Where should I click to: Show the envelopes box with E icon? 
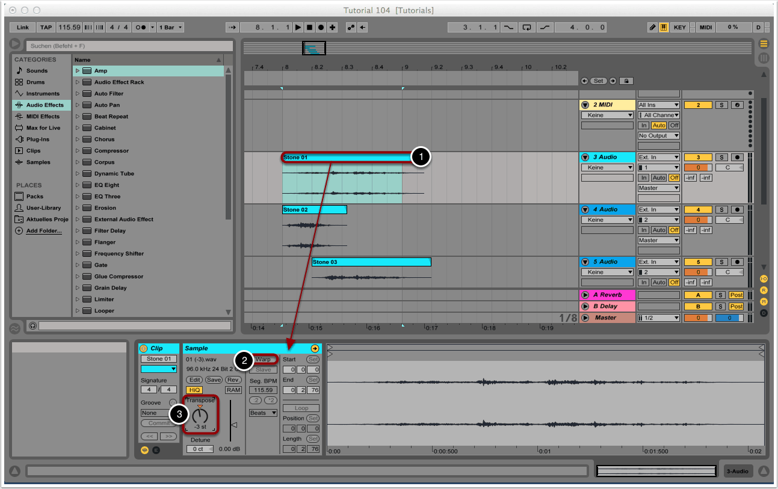[156, 450]
